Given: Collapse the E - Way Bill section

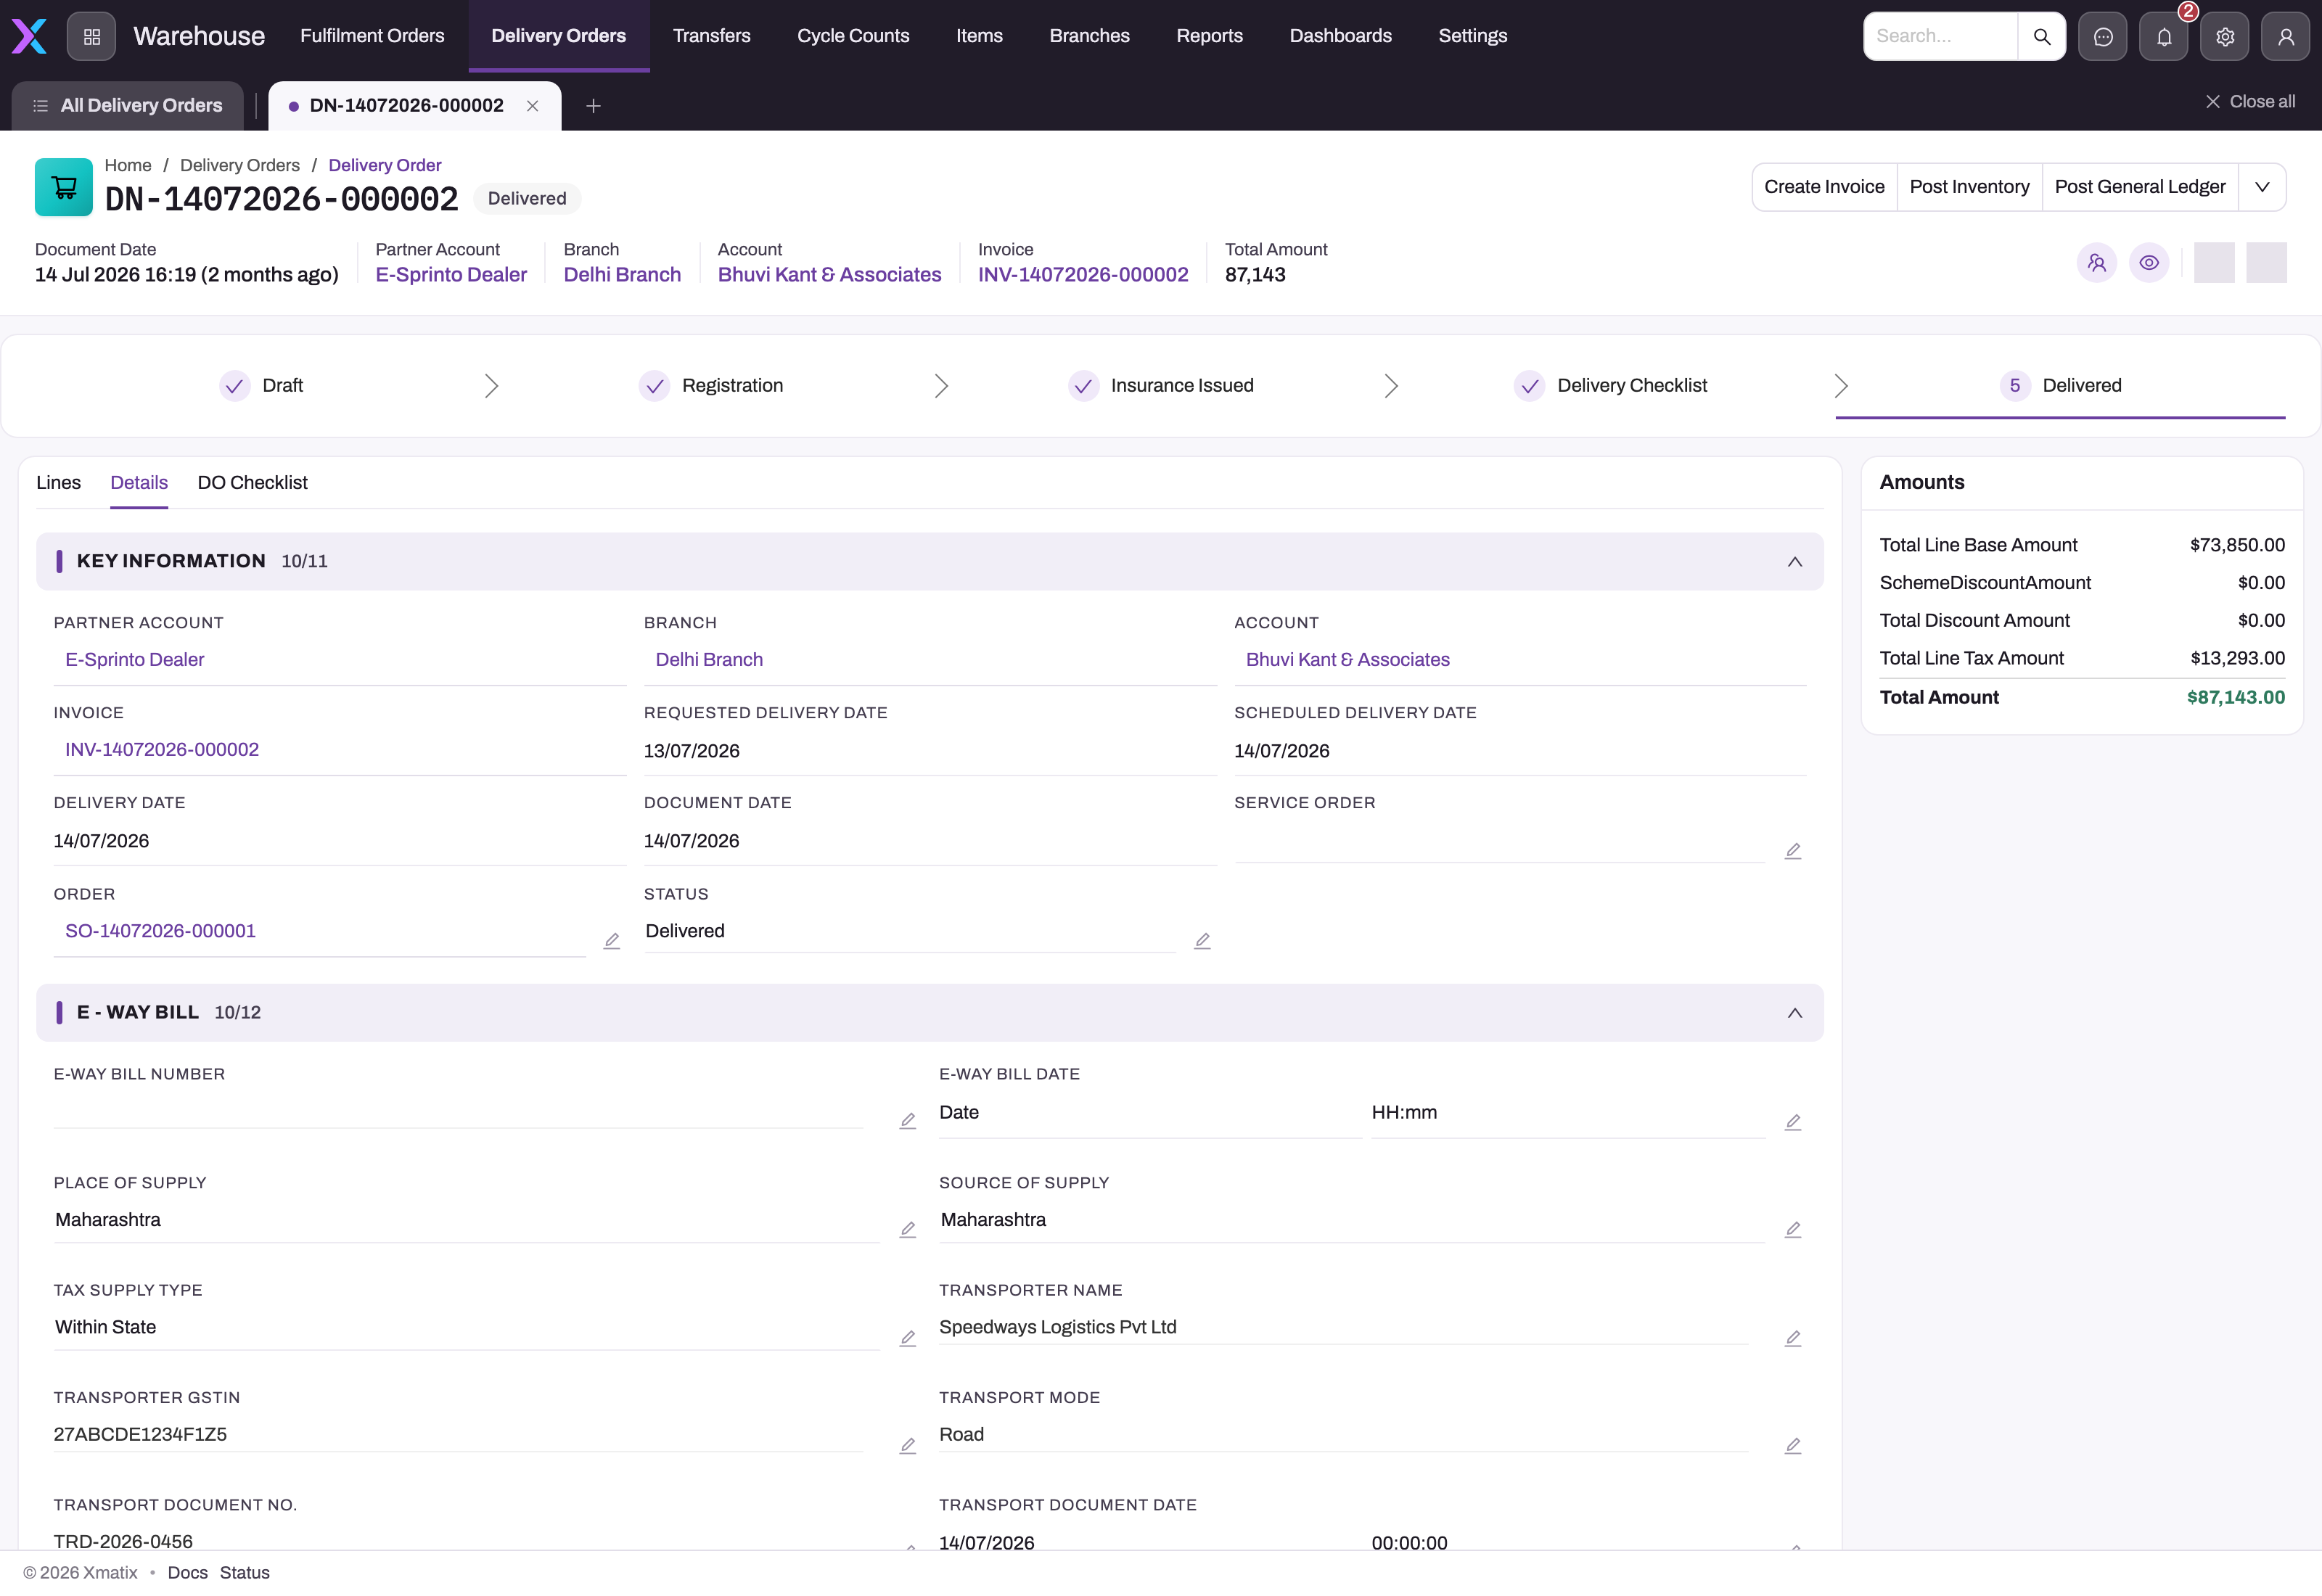Looking at the screenshot, I should pos(1794,1013).
